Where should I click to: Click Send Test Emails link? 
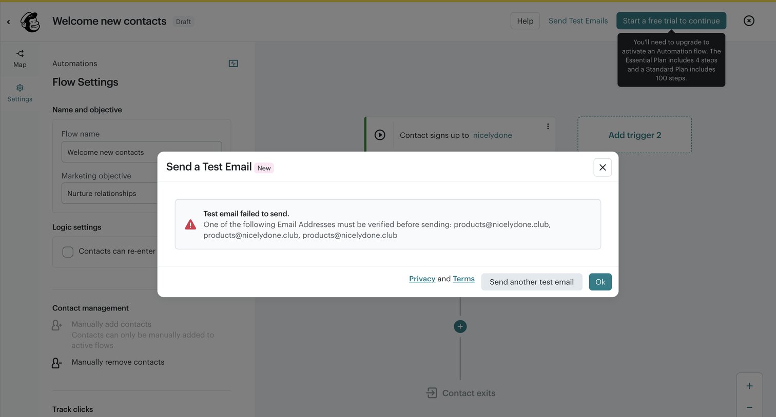point(578,21)
